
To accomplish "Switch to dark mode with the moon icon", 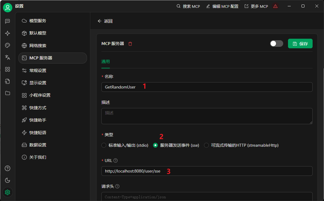I will coord(7,180).
